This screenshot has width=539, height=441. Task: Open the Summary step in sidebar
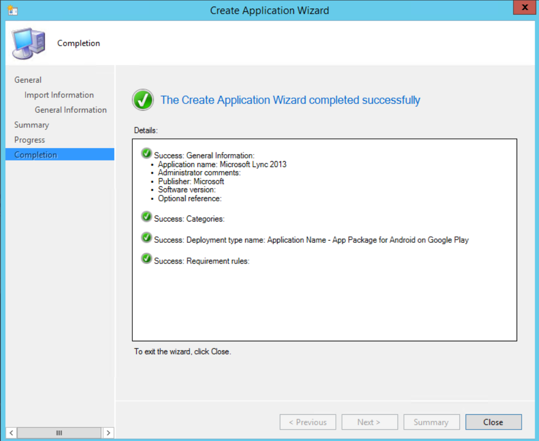tap(32, 125)
